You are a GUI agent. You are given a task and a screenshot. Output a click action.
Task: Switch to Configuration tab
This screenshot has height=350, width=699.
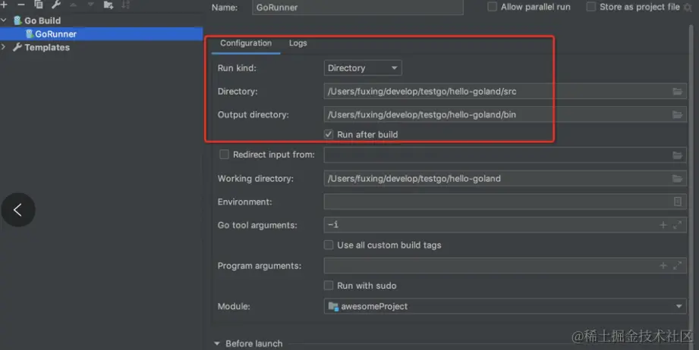[x=246, y=43]
